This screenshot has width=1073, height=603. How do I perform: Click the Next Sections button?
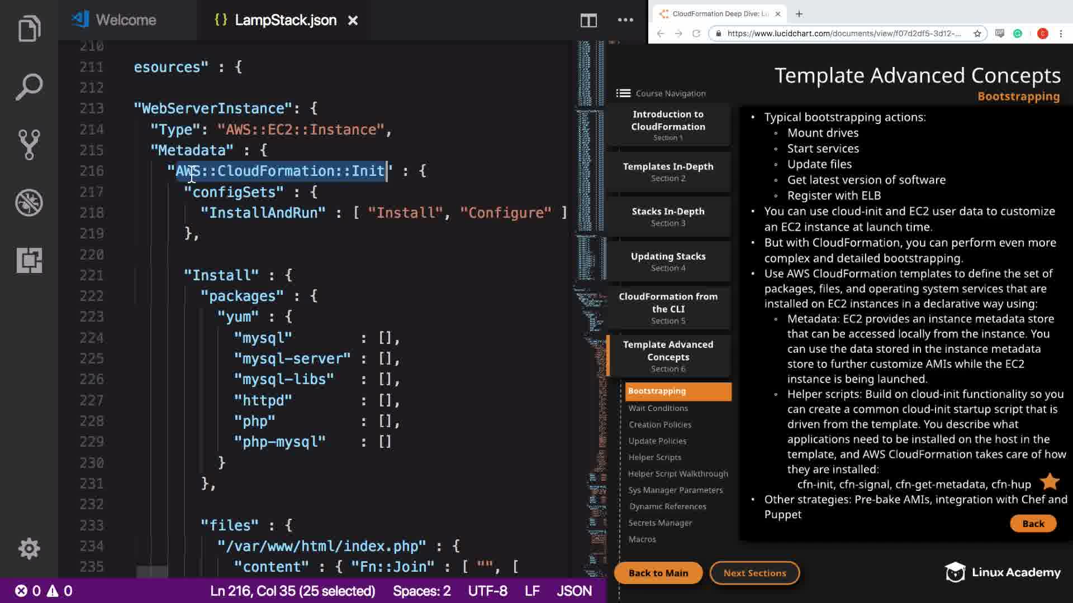754,573
